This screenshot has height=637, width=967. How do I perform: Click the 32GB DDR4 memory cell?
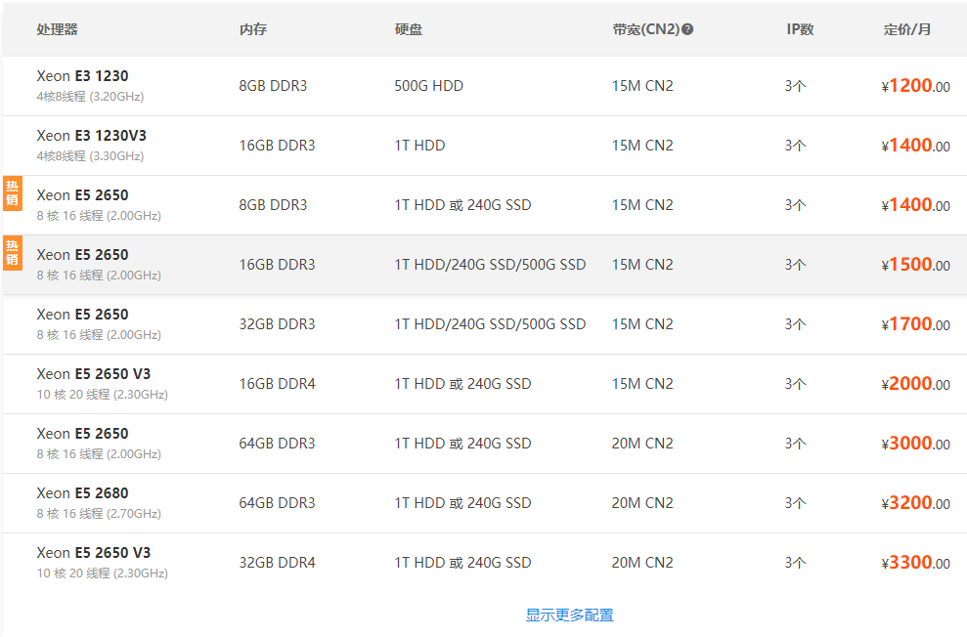tap(277, 563)
